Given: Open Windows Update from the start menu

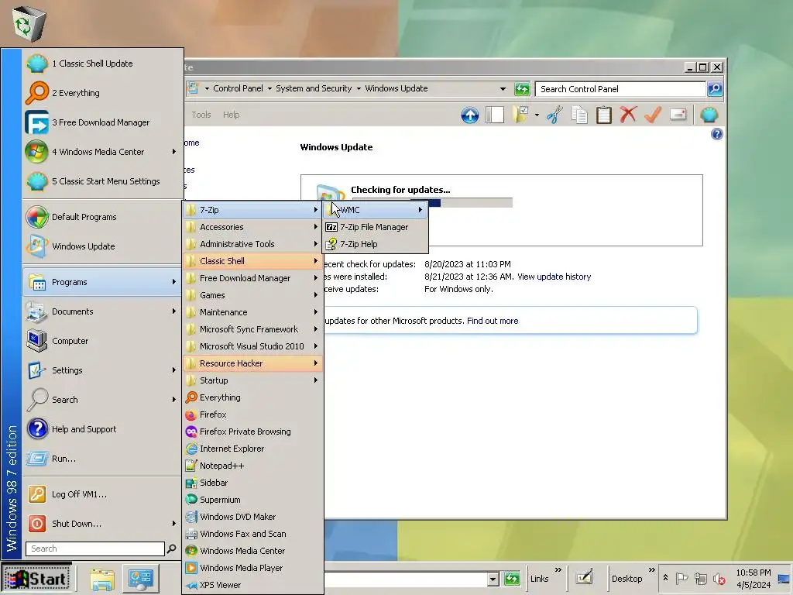Looking at the screenshot, I should (x=103, y=246).
